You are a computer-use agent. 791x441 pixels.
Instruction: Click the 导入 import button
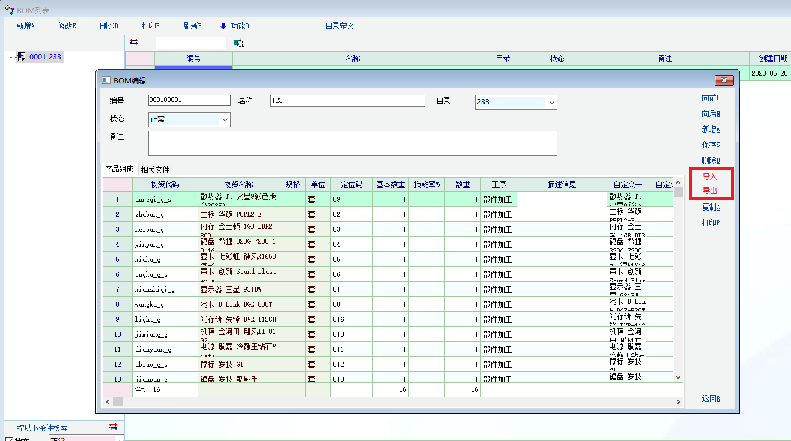pyautogui.click(x=709, y=177)
